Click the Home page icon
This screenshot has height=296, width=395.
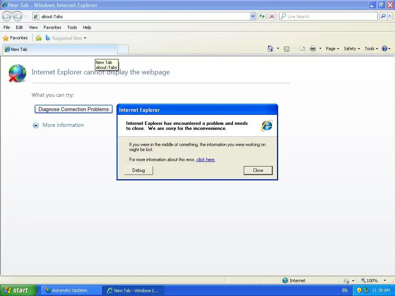click(270, 49)
